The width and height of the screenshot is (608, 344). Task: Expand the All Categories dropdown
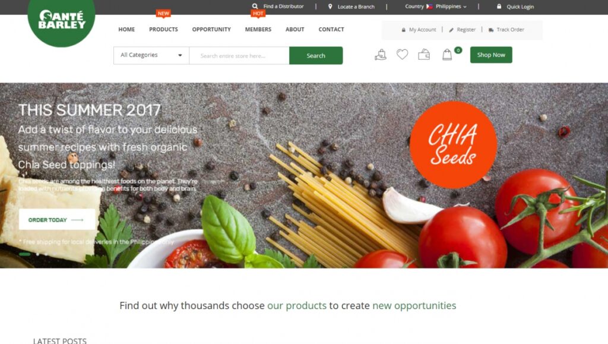151,55
